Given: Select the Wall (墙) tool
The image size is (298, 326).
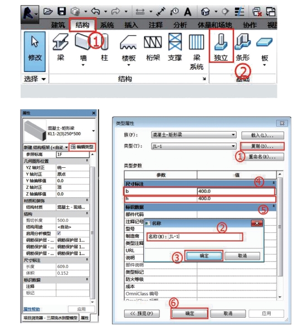Looking at the screenshot, I should [x=83, y=47].
